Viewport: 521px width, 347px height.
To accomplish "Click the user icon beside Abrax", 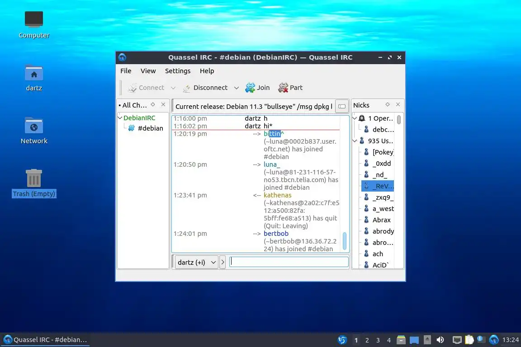I will 366,220.
